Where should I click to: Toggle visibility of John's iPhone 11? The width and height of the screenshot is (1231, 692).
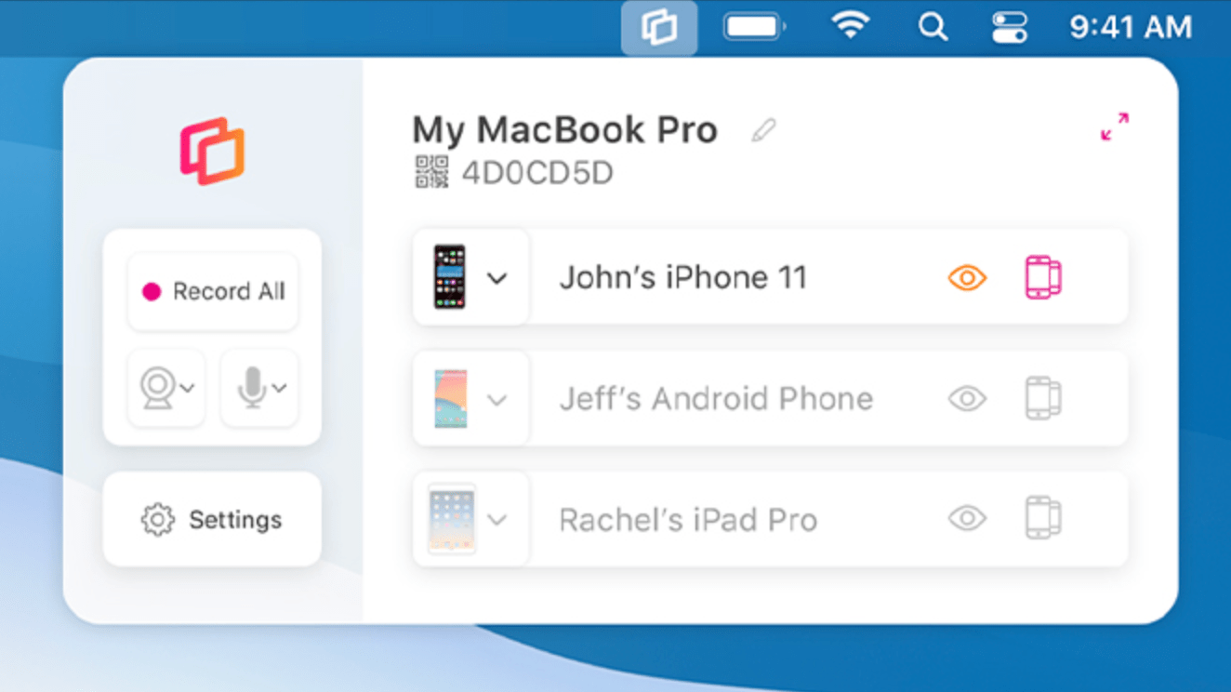[967, 277]
